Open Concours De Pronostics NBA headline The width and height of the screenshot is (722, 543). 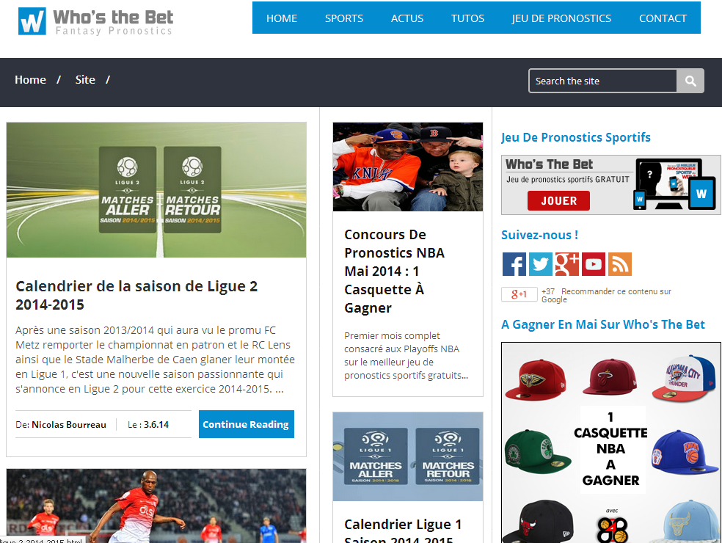tap(394, 271)
